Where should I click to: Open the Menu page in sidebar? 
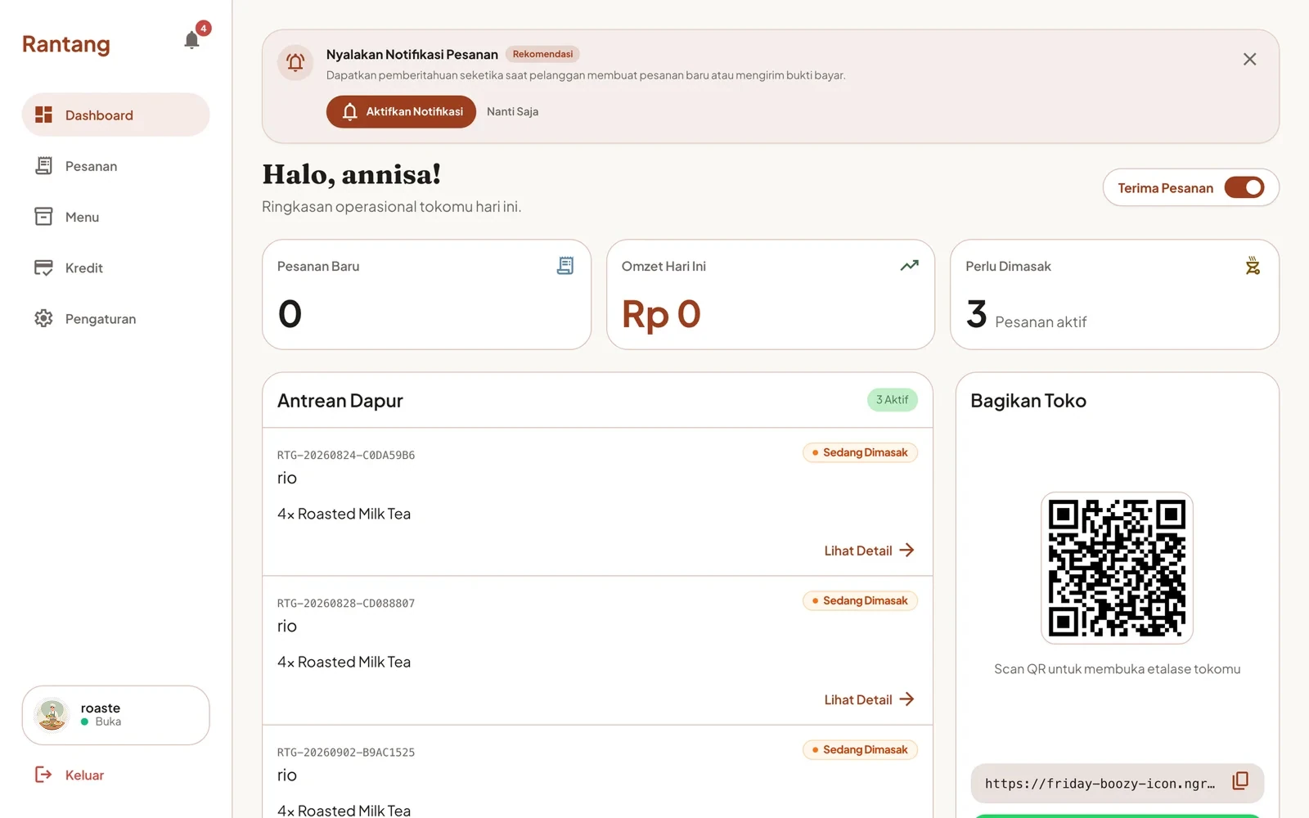click(115, 217)
